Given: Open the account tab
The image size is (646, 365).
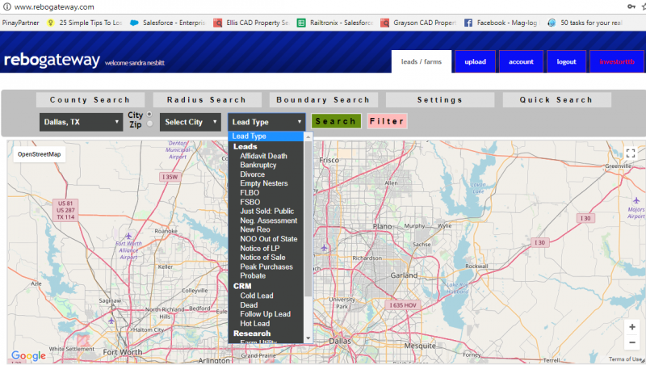Looking at the screenshot, I should coord(521,62).
